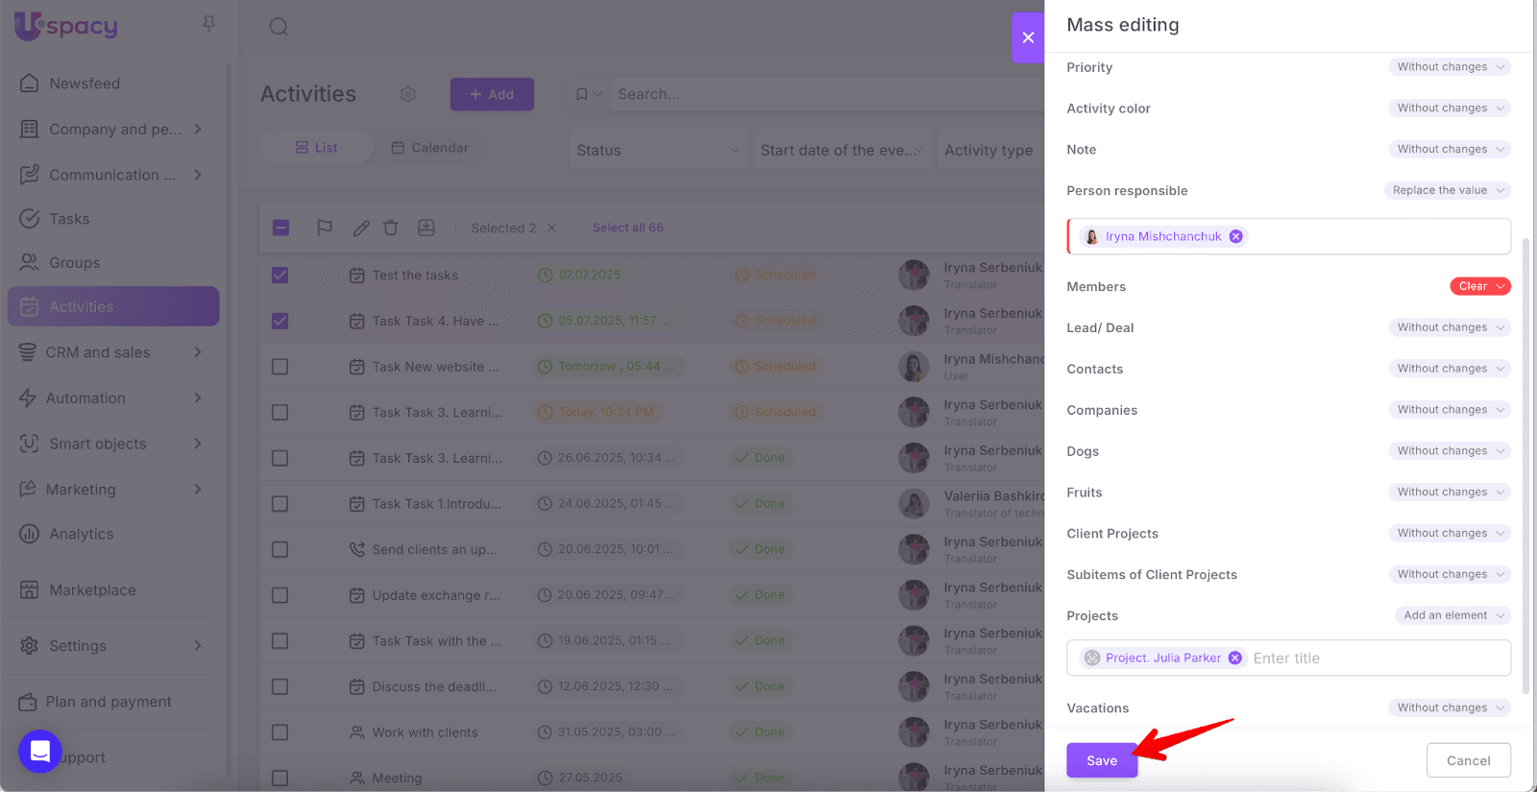The image size is (1537, 792).
Task: Open the Members Clear dropdown
Action: (1479, 286)
